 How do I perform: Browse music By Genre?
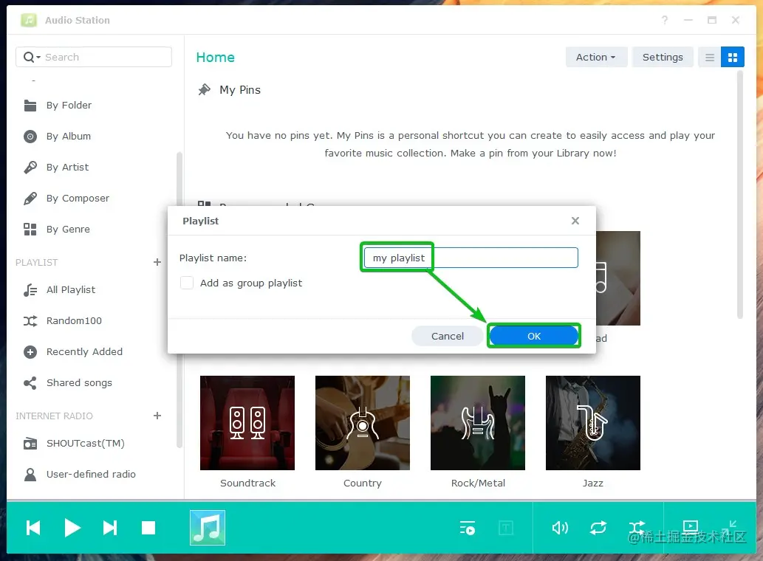pyautogui.click(x=68, y=230)
